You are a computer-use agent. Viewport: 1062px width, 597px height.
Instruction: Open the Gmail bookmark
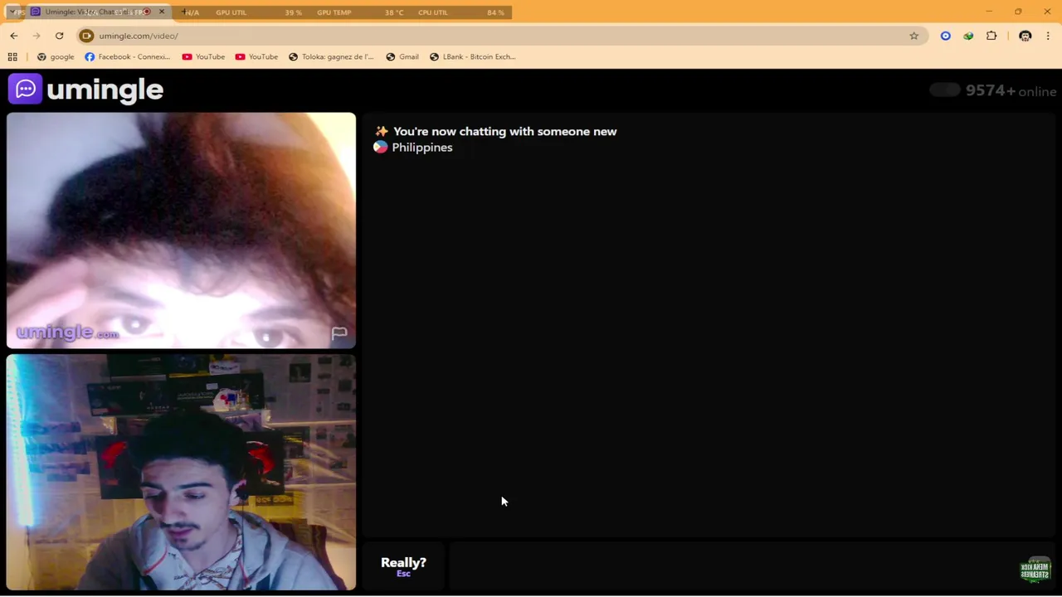[x=402, y=56]
